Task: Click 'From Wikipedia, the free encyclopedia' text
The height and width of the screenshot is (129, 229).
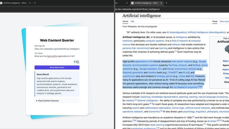Action: click(140, 27)
